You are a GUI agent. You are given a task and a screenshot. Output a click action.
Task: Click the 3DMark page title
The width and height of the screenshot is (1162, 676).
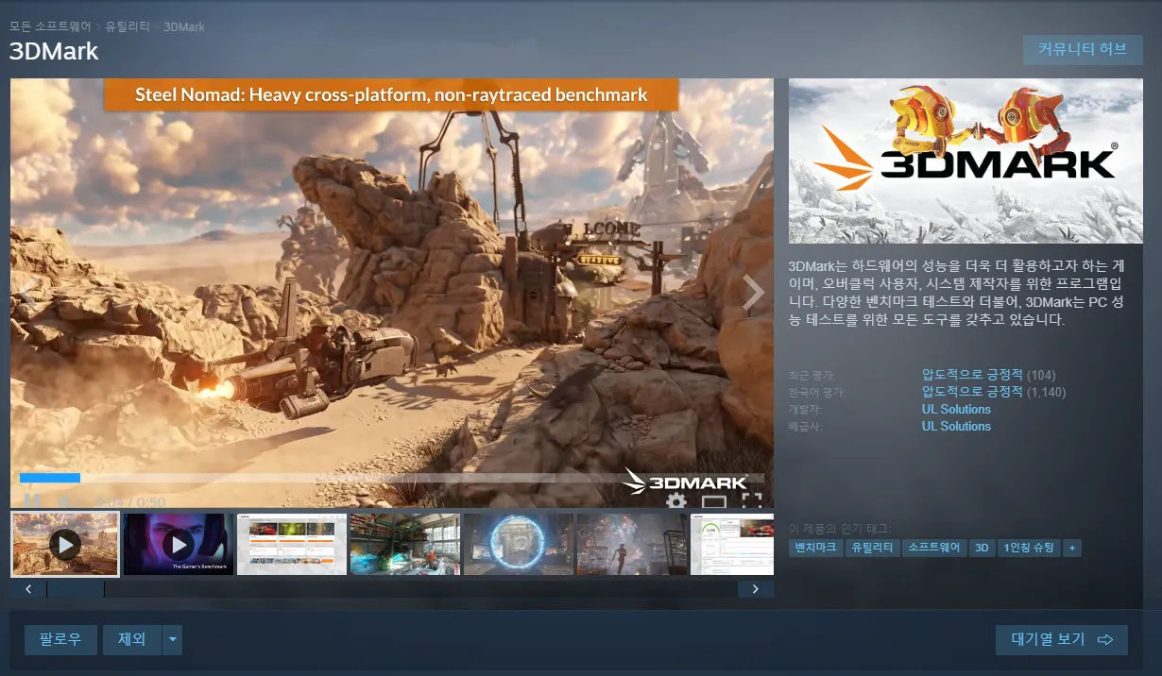click(54, 51)
